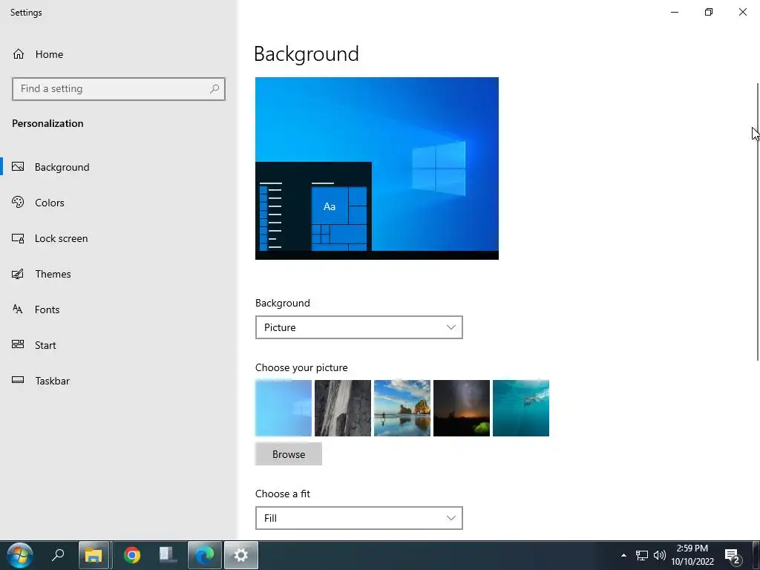Select the beach rocks wallpaper thumbnail
Image resolution: width=760 pixels, height=570 pixels.
(402, 408)
